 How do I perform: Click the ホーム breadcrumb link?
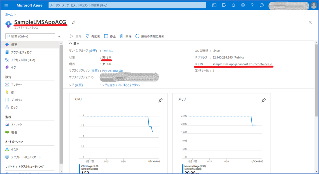9,14
